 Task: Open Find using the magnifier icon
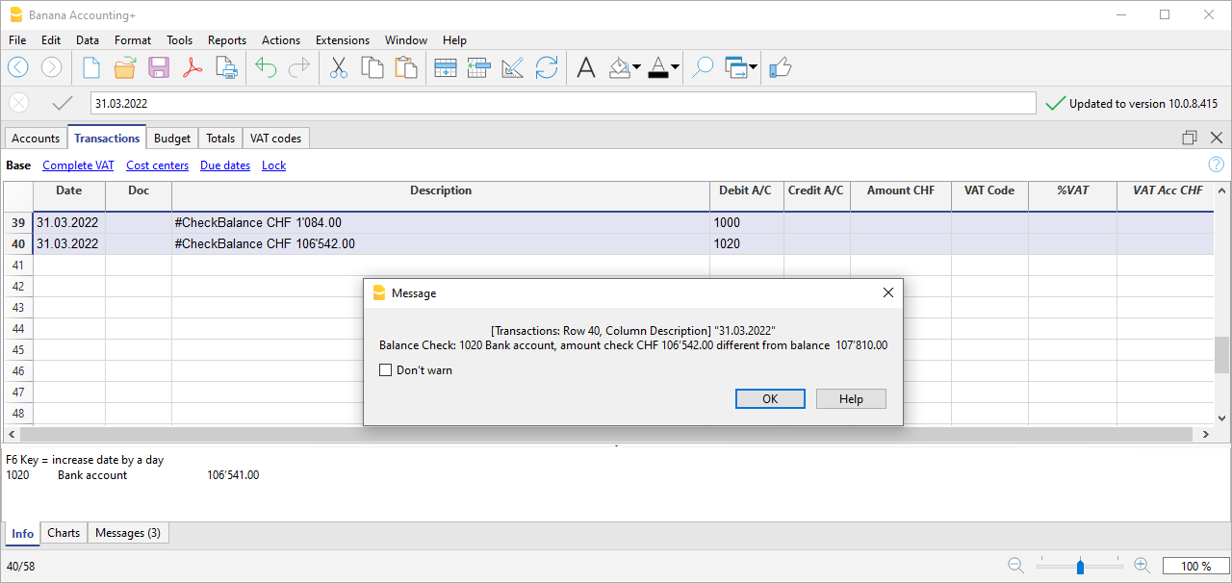tap(703, 67)
